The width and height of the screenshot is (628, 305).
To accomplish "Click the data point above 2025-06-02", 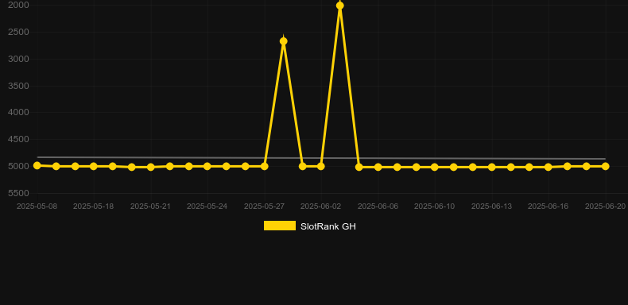I will tap(321, 166).
